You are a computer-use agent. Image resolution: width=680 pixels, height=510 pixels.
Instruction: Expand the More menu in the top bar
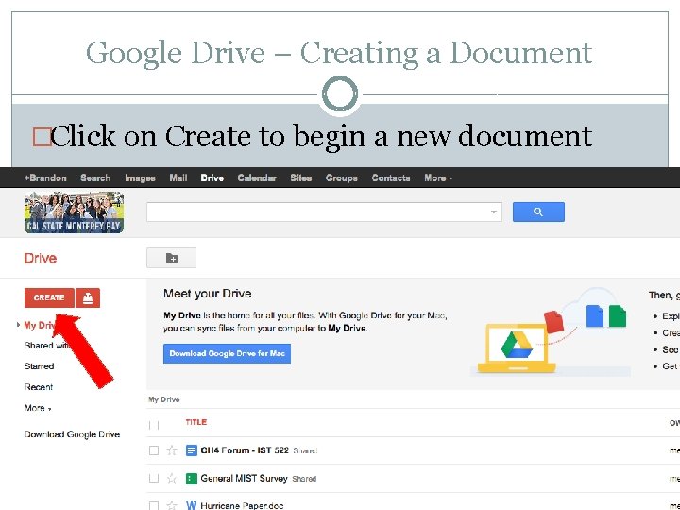click(438, 178)
